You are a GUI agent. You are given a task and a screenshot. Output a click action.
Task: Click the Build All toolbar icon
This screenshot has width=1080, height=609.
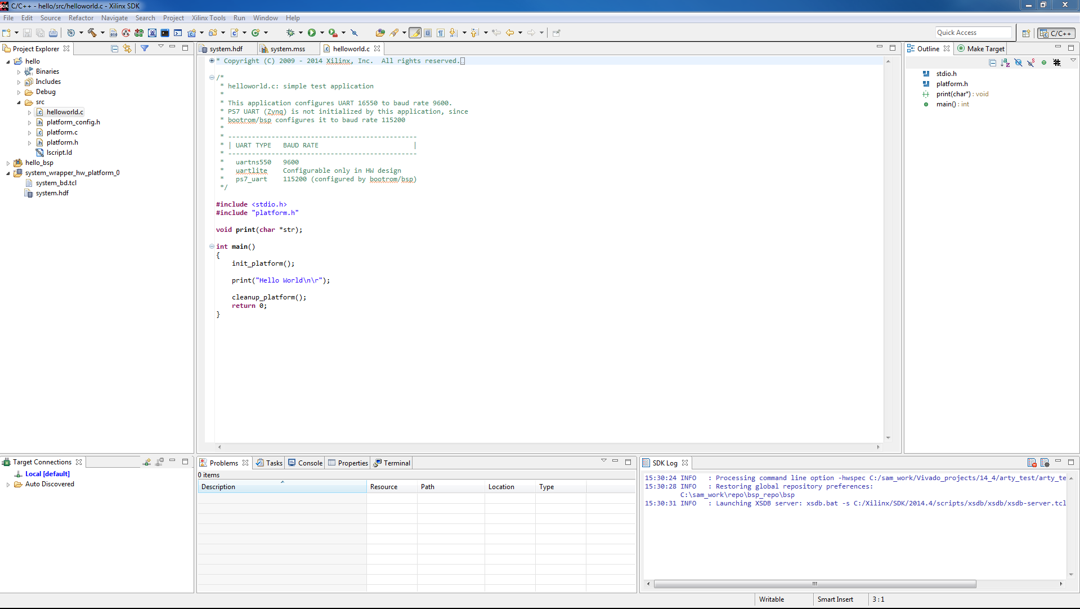tap(113, 33)
